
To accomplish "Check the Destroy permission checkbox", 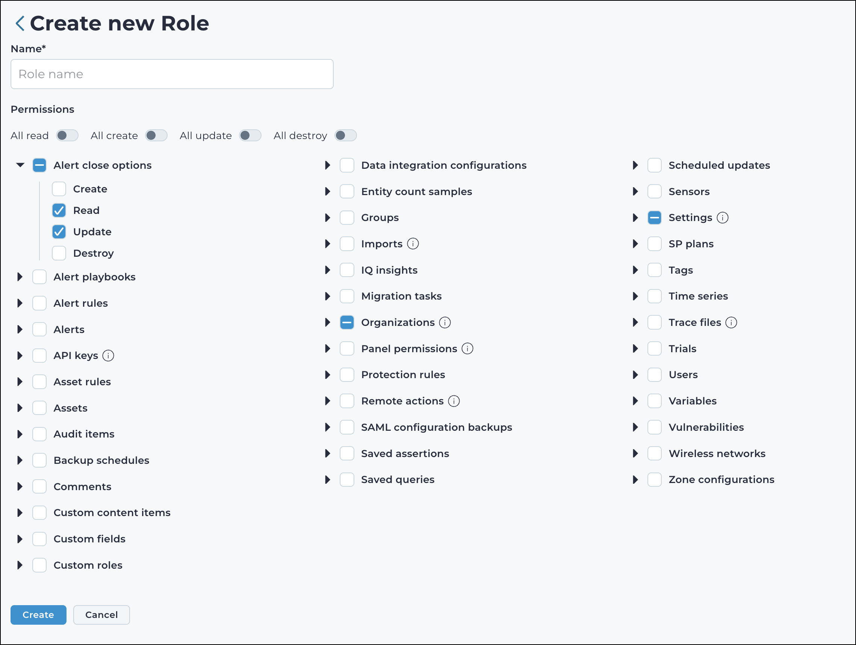I will tap(59, 253).
